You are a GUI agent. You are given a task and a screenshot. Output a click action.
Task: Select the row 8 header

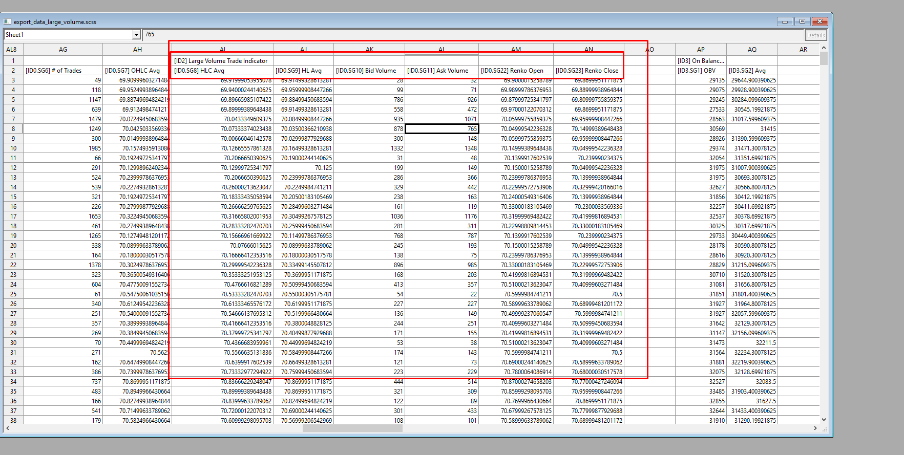click(x=13, y=129)
